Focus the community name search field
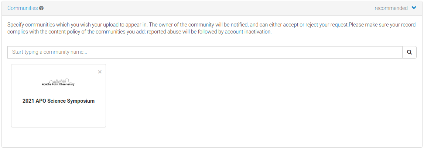 point(205,52)
